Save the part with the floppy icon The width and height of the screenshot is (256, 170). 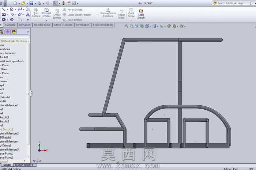click(31, 3)
